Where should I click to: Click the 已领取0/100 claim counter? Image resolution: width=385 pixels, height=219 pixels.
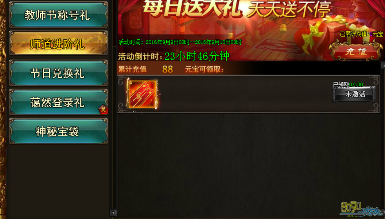[x=348, y=84]
